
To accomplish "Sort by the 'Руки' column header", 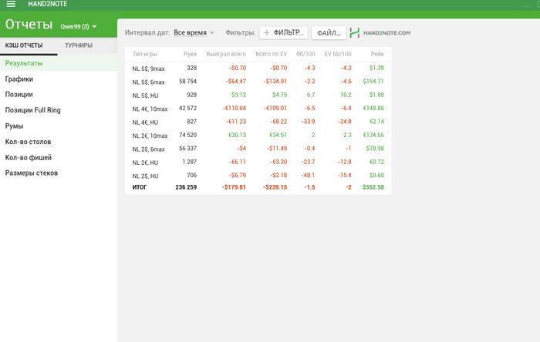I will click(190, 54).
